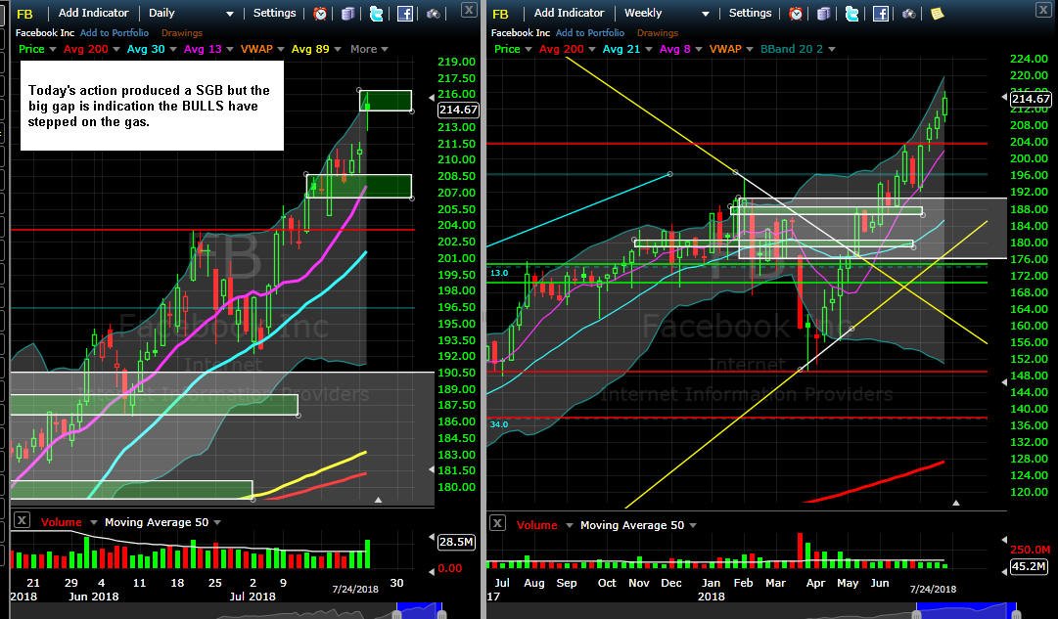Click the small up triangle below Weekly price chart

click(955, 503)
